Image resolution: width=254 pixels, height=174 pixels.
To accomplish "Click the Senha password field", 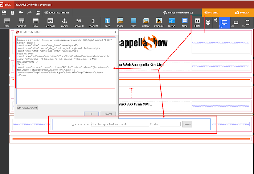I will click(x=170, y=124).
